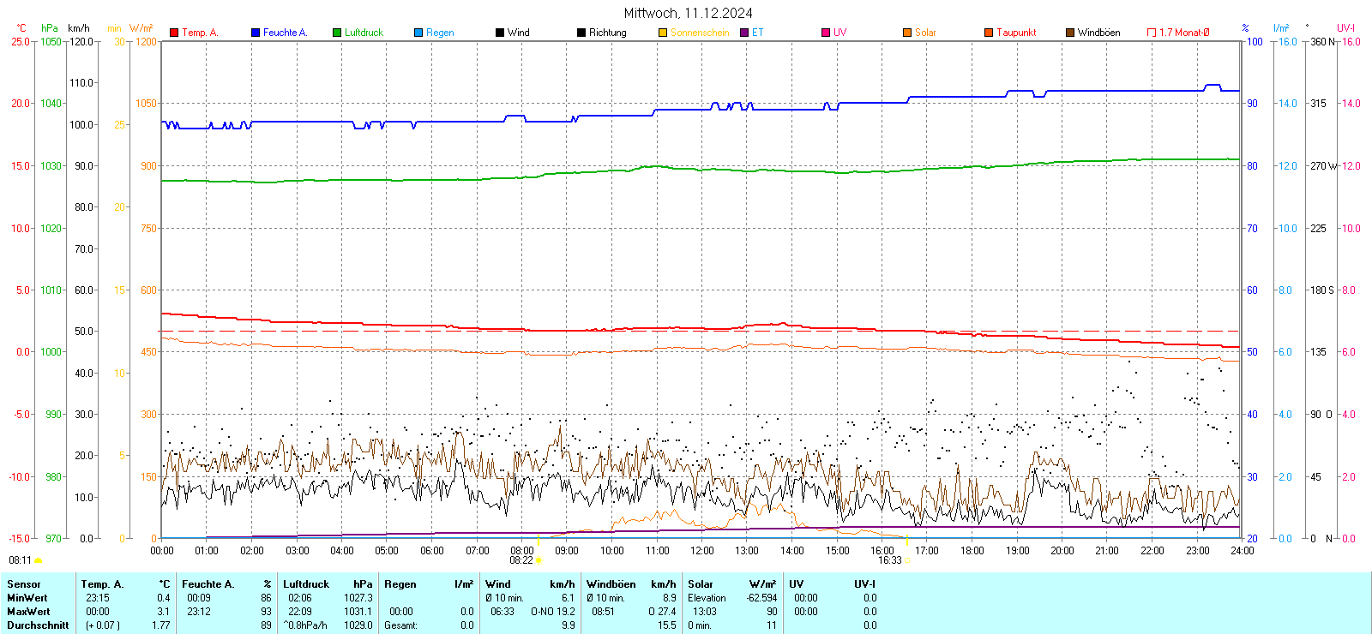1372x634 pixels.
Task: Click the sunset marker at 16:33
Action: [x=907, y=560]
